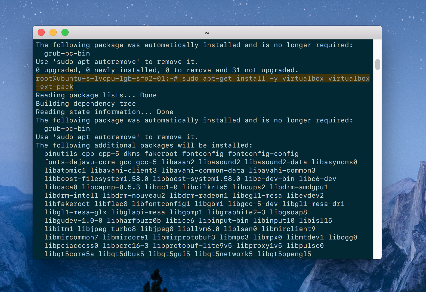Click 'libpulse0' package name
Viewport: 426px width, 292px height.
305,246
